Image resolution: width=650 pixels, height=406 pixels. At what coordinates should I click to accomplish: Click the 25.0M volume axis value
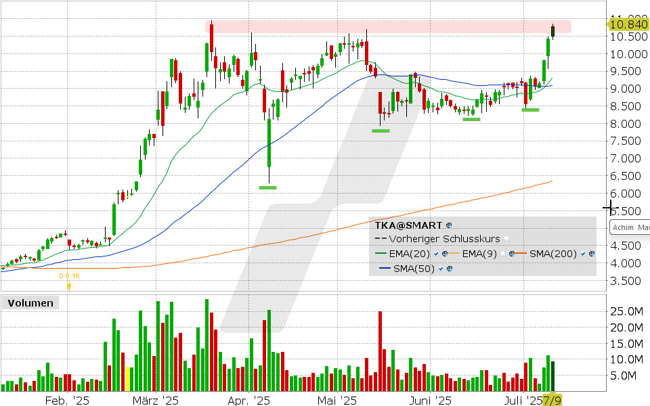626,311
